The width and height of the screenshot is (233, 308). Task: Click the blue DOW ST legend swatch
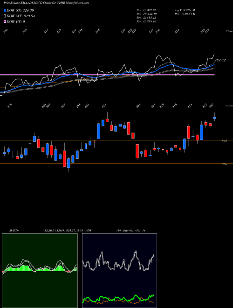click(5, 10)
